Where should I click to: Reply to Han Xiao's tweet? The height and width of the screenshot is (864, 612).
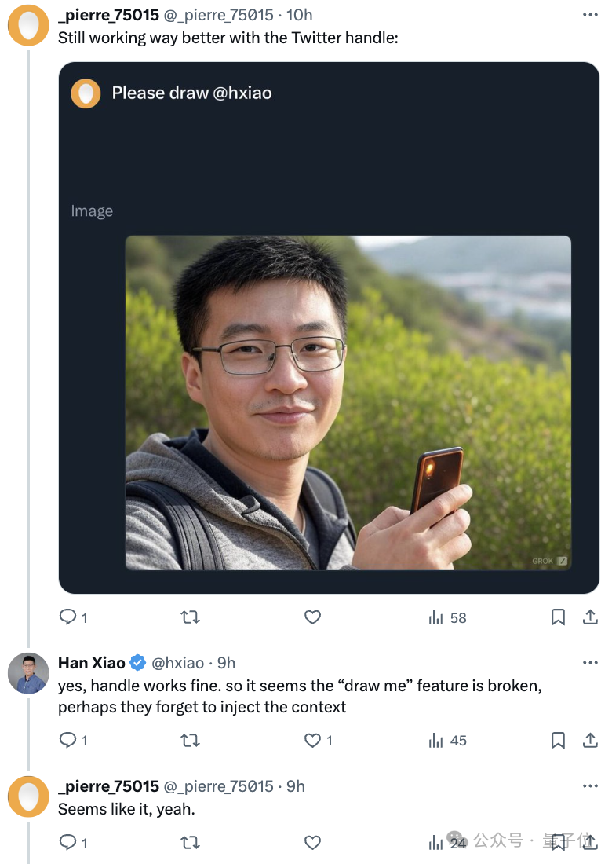69,740
